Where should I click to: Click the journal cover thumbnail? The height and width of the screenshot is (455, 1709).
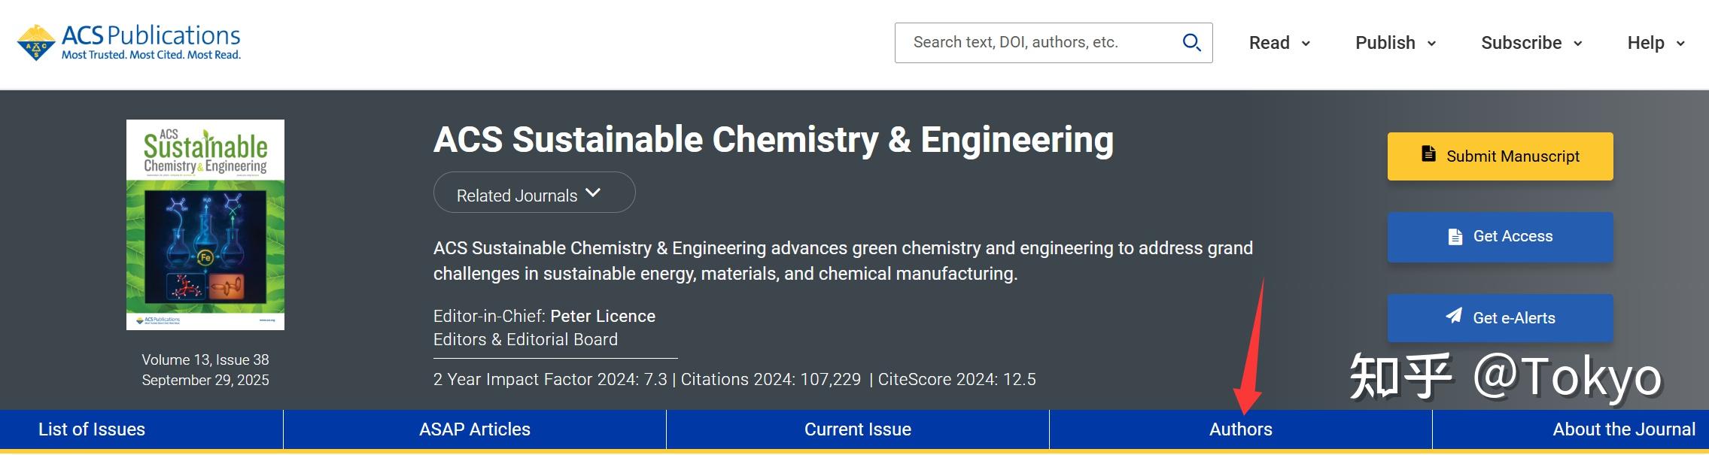[x=205, y=225]
